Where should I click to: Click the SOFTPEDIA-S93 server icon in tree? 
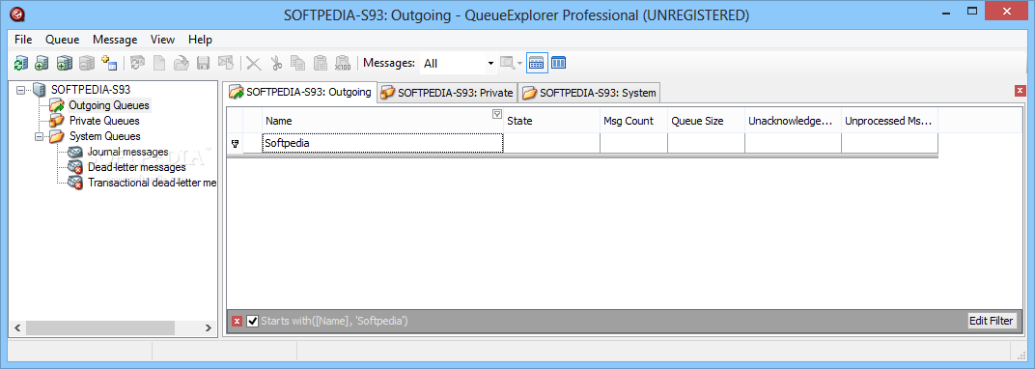coord(41,89)
